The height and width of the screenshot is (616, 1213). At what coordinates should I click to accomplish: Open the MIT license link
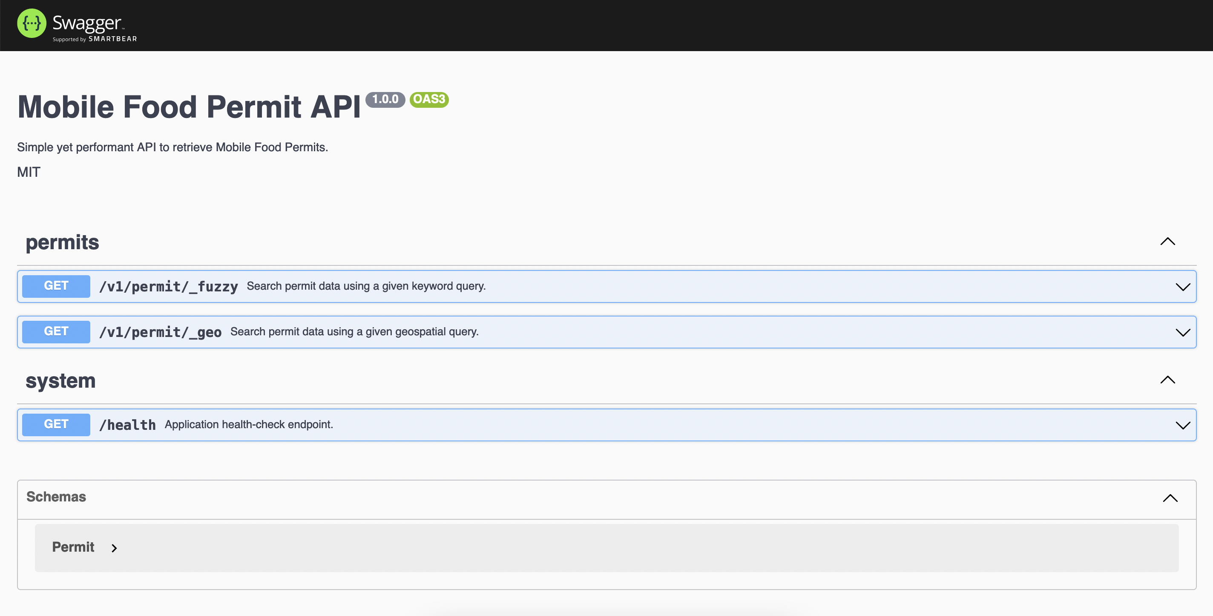28,172
